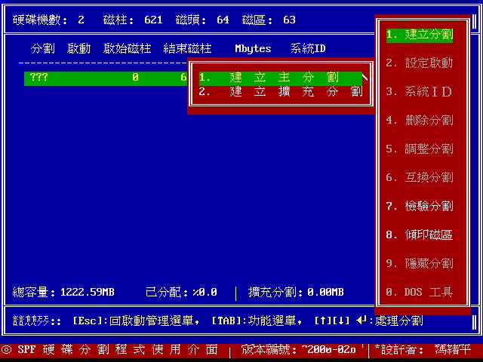Screen dimensions: 483x362
Task: Choose 設定啟動 from the function menu
Action: click(x=420, y=63)
